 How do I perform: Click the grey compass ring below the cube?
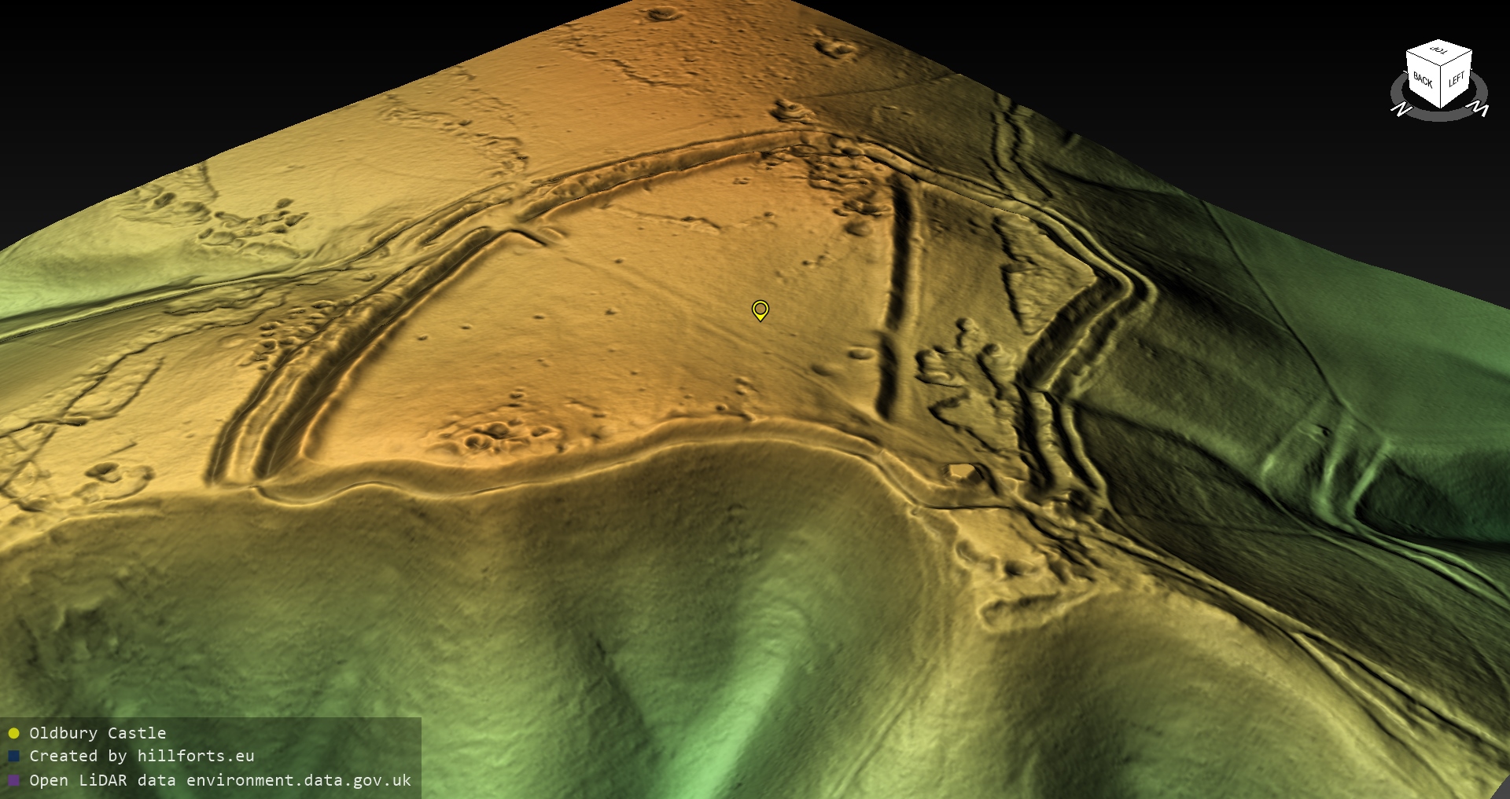coord(1439,116)
